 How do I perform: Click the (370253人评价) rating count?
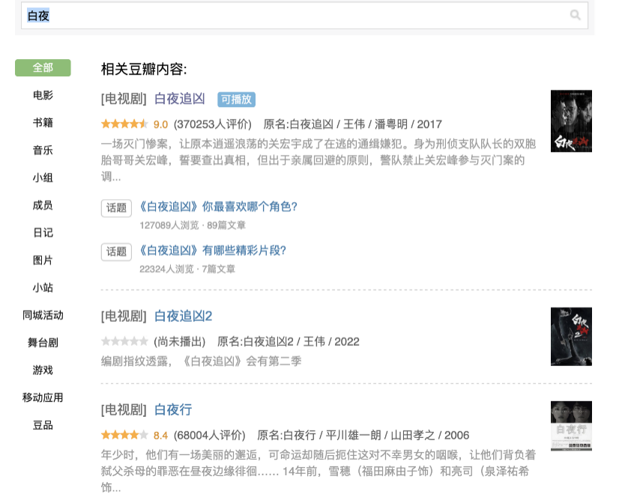coord(213,124)
